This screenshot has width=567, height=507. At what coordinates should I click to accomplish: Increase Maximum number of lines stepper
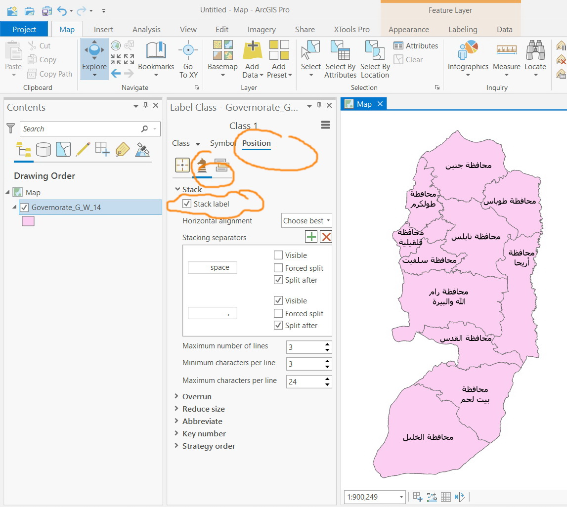click(x=327, y=344)
